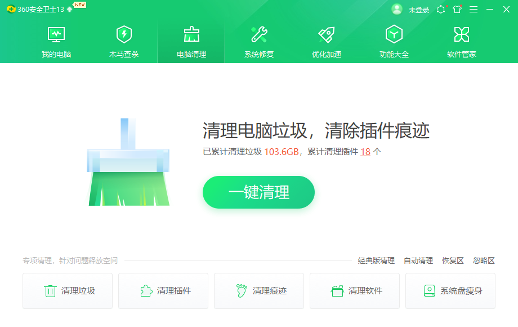
Task: Click the 自动清理 link
Action: point(418,260)
